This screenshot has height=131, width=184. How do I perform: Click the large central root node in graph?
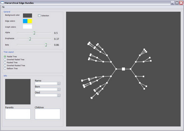(x=123, y=69)
